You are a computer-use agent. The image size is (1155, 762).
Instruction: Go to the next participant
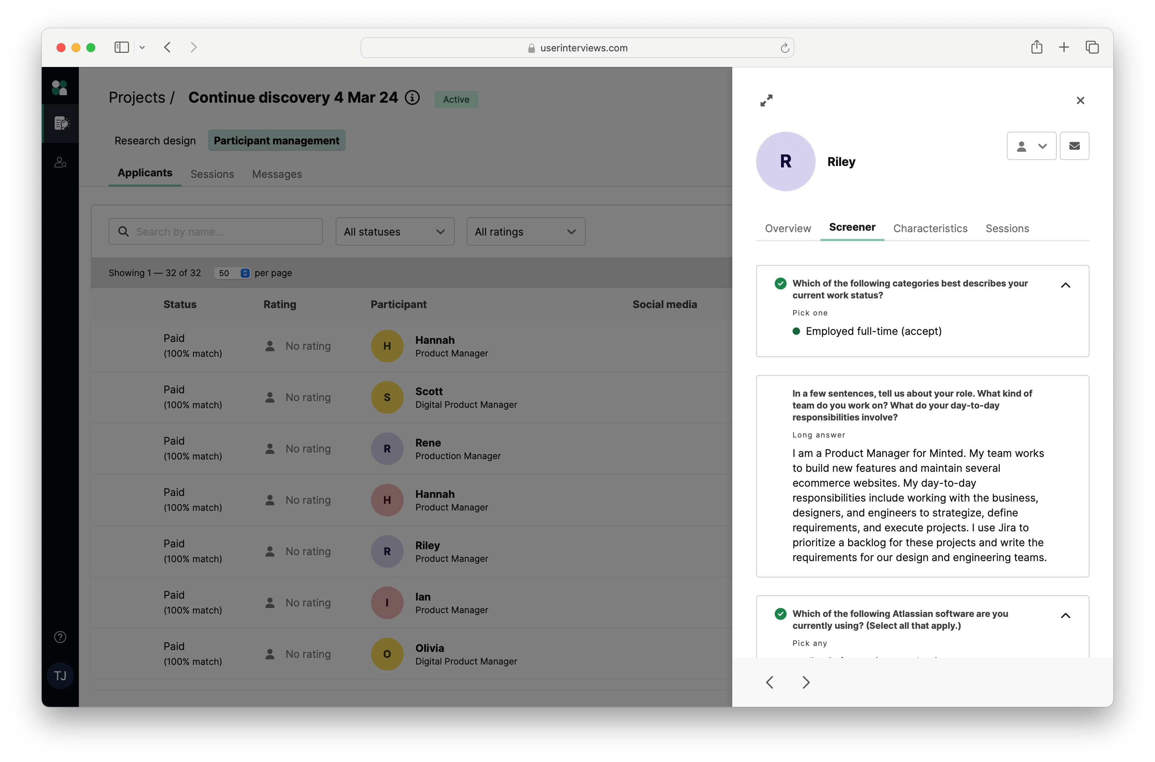click(806, 682)
